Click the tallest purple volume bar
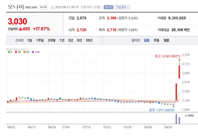Screen dimensions: 198x138 point(176,119)
